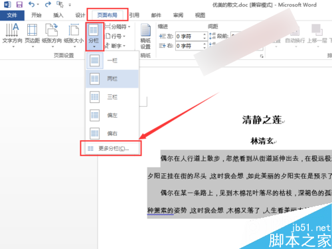The height and width of the screenshot is (249, 332).
Task: Click the touch mode icon in quick access toolbar
Action: tap(60, 4)
